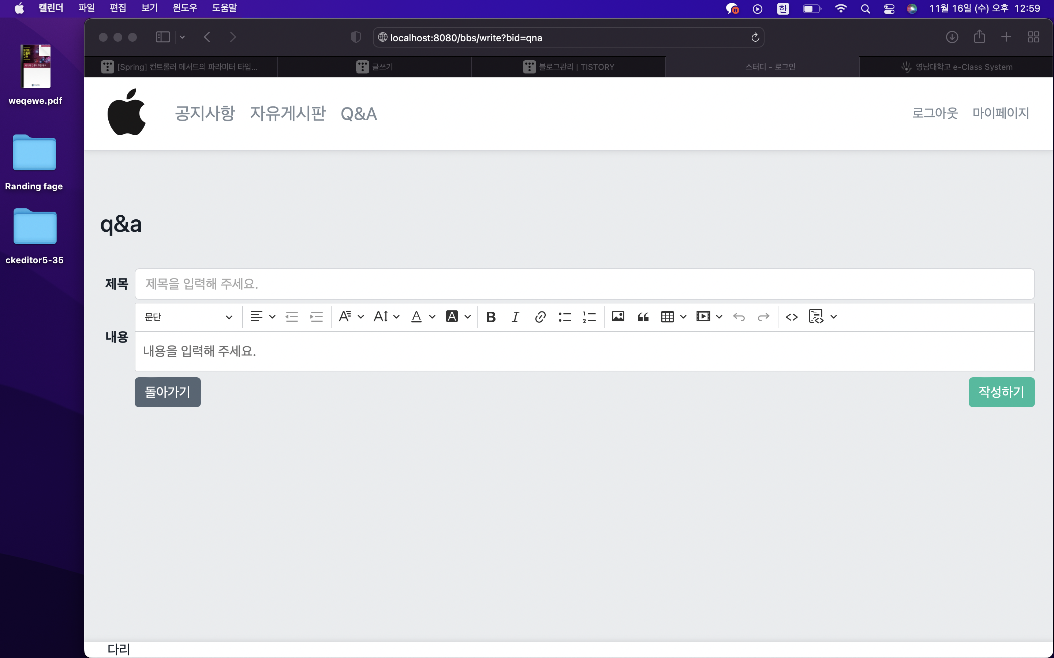
Task: Toggle source editing mode icon
Action: (791, 317)
